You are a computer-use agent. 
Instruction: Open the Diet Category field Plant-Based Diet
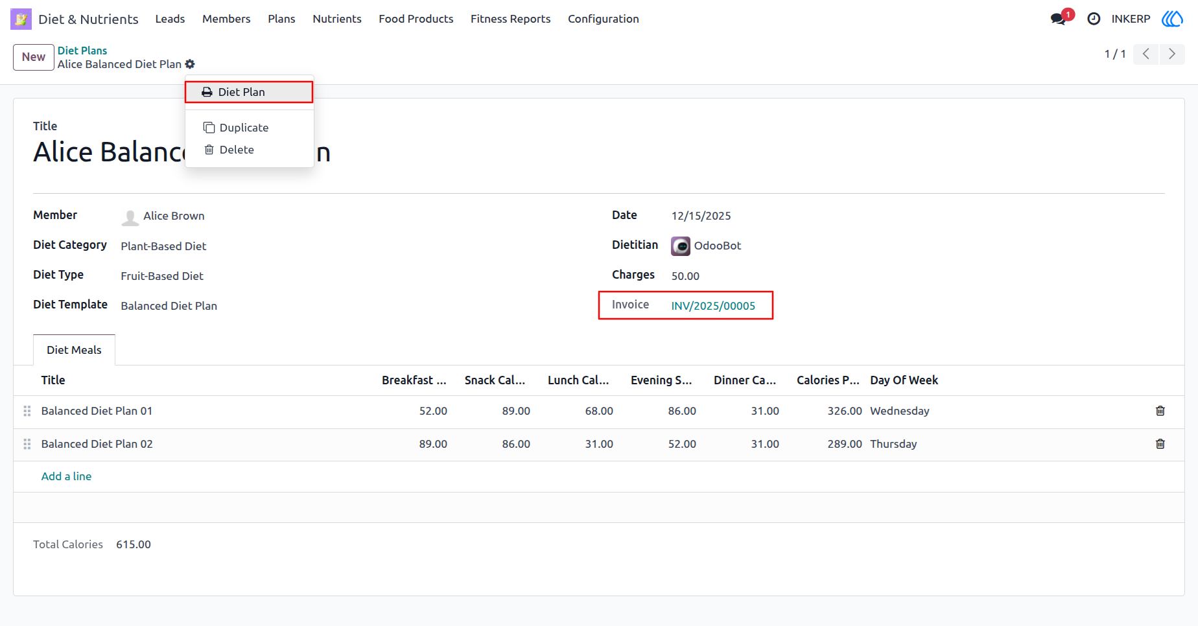click(163, 246)
